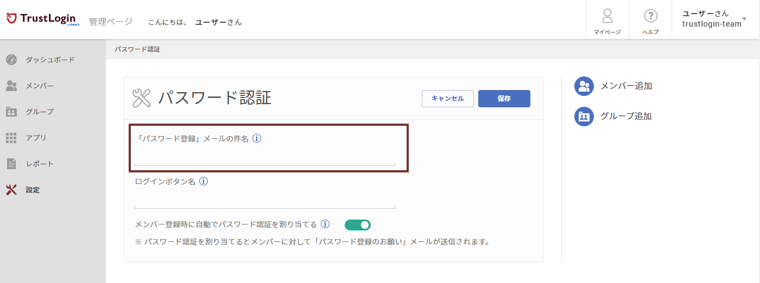The height and width of the screenshot is (283, 760).
Task: Open Help with the question mark icon
Action: pos(650,16)
